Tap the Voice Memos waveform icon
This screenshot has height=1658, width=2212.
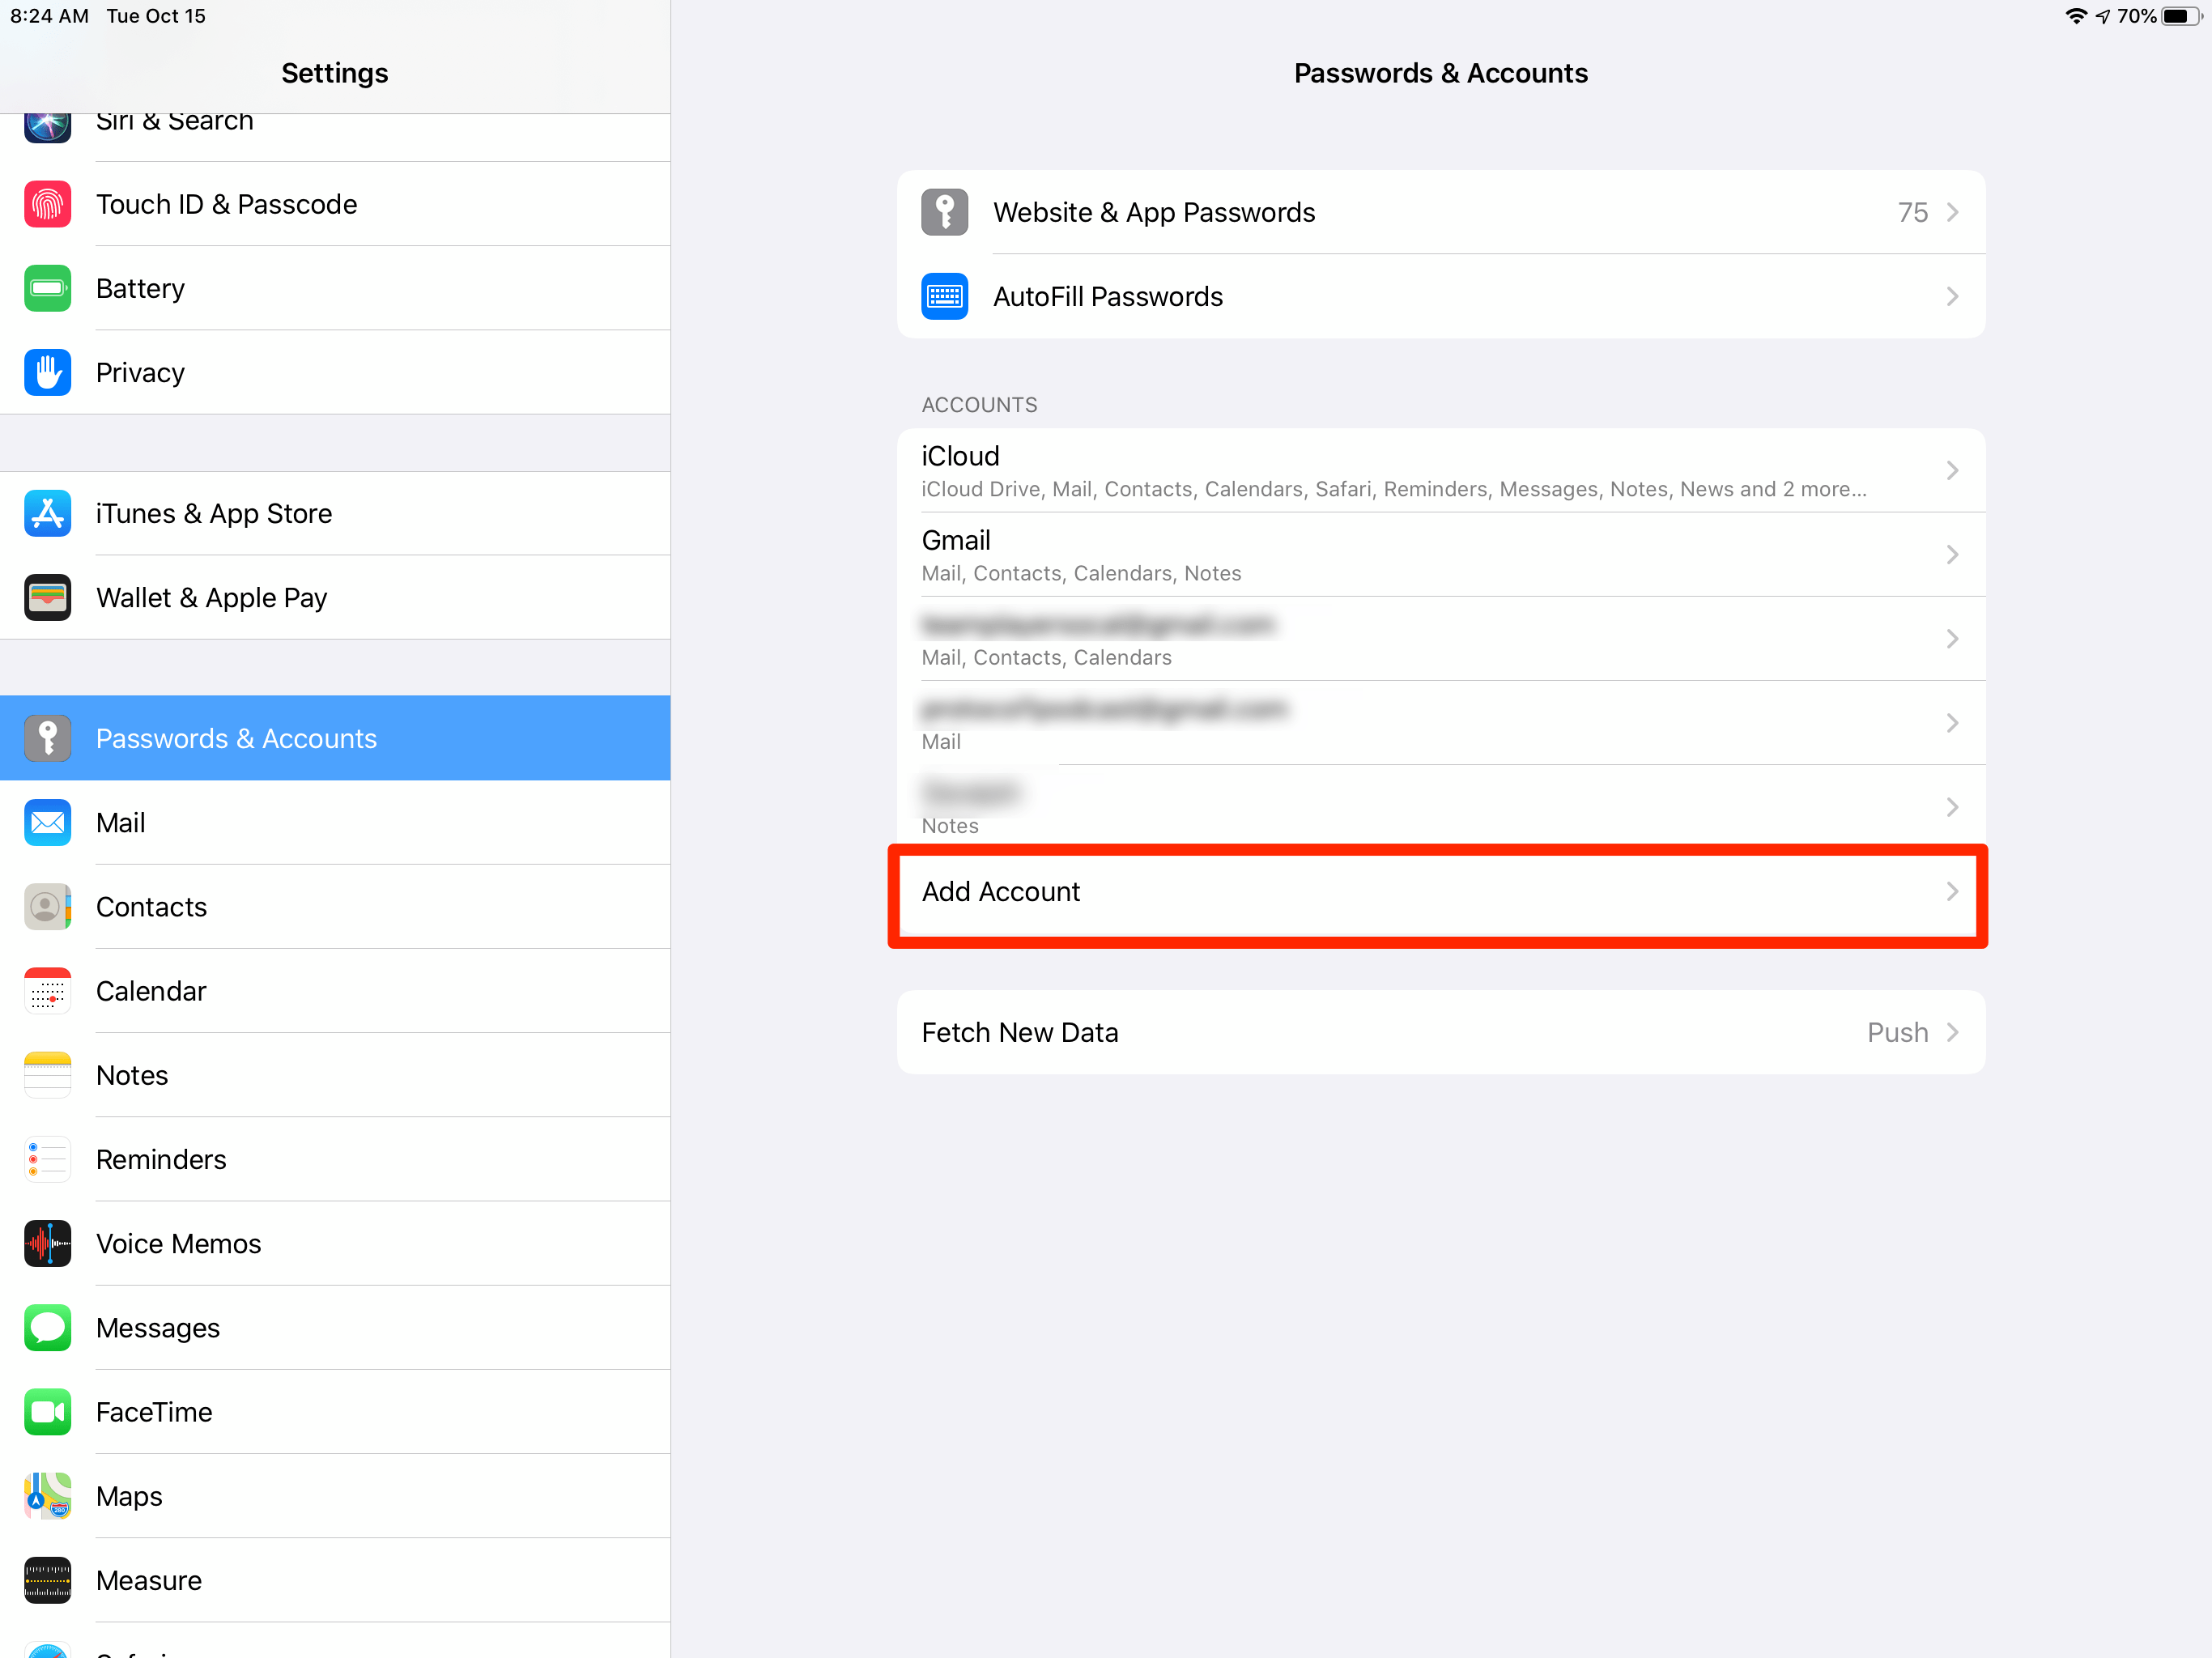pos(47,1243)
